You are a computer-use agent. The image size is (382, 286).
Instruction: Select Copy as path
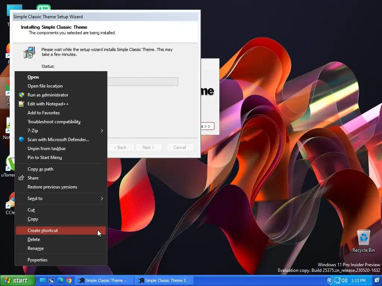pyautogui.click(x=61, y=169)
